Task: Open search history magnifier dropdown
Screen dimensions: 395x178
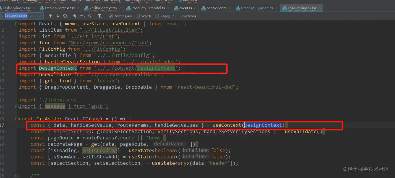Action: tap(1, 16)
